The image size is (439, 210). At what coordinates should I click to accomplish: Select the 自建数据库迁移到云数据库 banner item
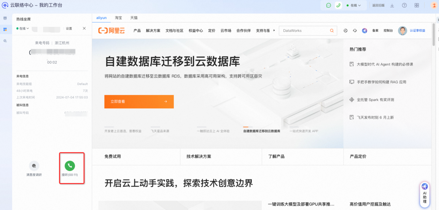pos(262,131)
